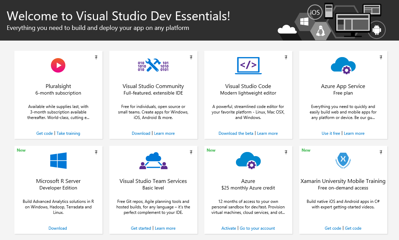Download Visual Studio Community
Viewport: 399px width, 240px height.
point(141,133)
